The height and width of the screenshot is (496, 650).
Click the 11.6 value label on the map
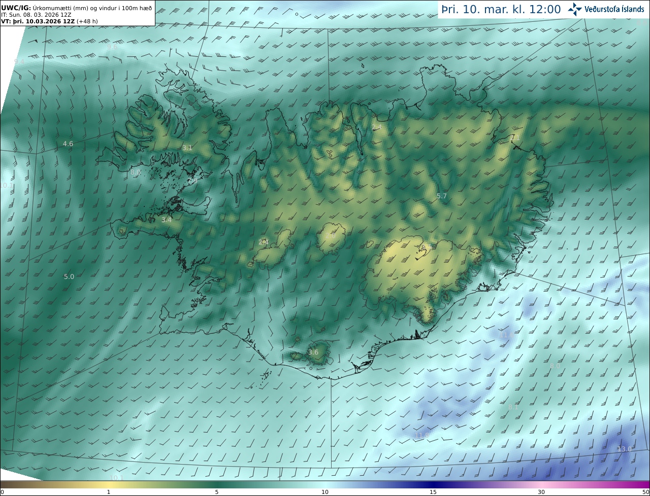tap(422, 436)
